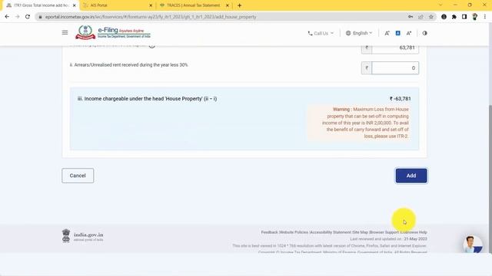Open the Cobrowse Help footer link
492x276 pixels.
coord(414,232)
